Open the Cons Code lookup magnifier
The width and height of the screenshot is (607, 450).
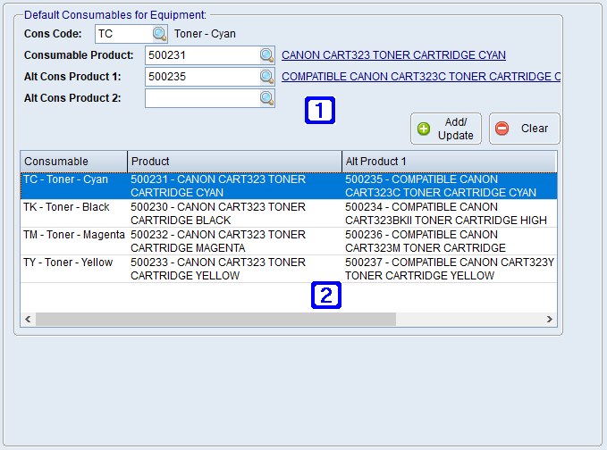(159, 34)
